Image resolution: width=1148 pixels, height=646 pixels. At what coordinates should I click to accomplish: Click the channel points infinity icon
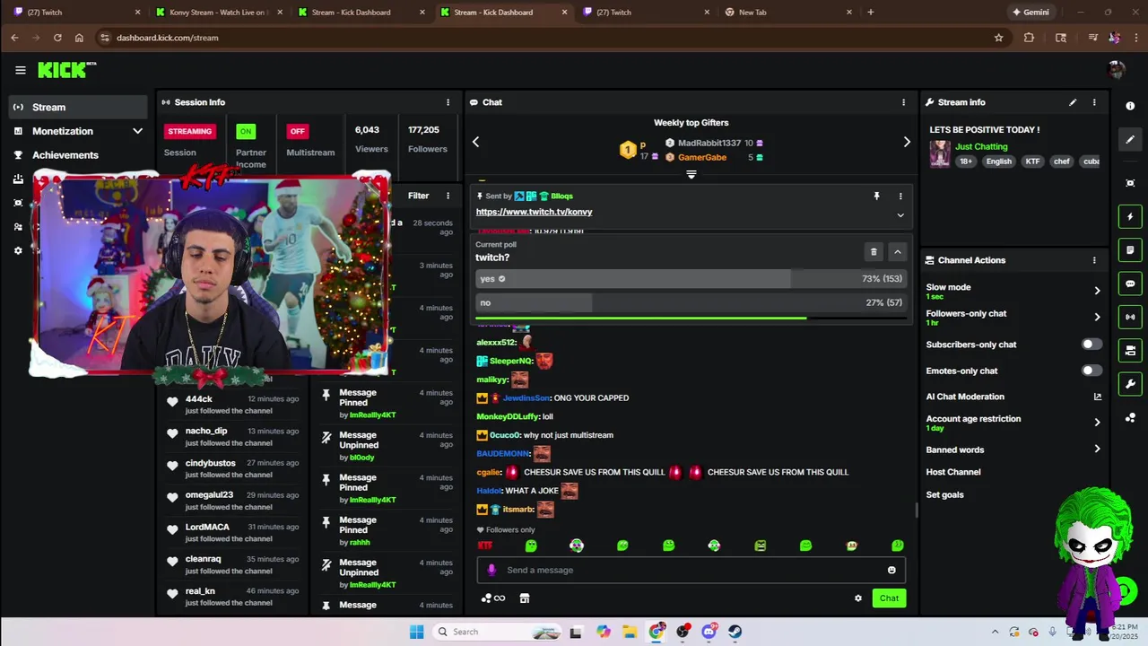point(499,598)
